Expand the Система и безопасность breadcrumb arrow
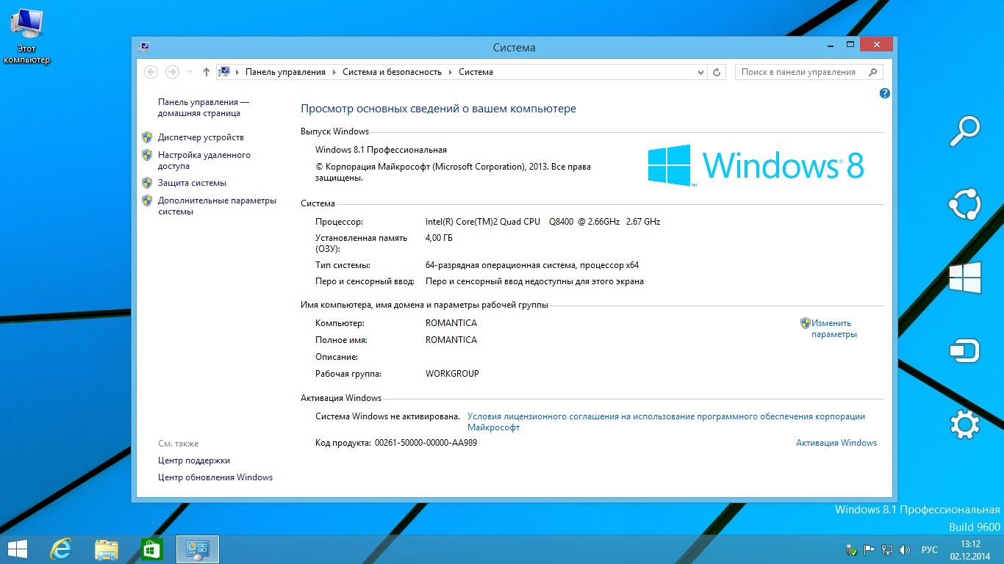 click(450, 72)
